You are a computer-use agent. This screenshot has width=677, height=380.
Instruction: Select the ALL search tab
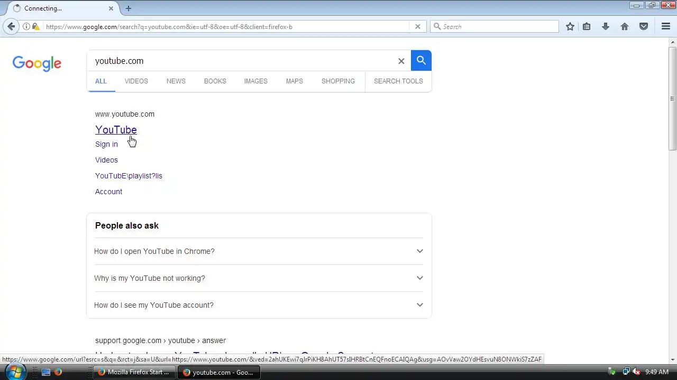(101, 81)
